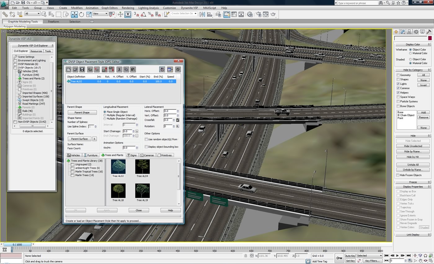Image resolution: width=434 pixels, height=264 pixels.
Task: Save the object placement style in OPS Editor
Action: pos(82,70)
